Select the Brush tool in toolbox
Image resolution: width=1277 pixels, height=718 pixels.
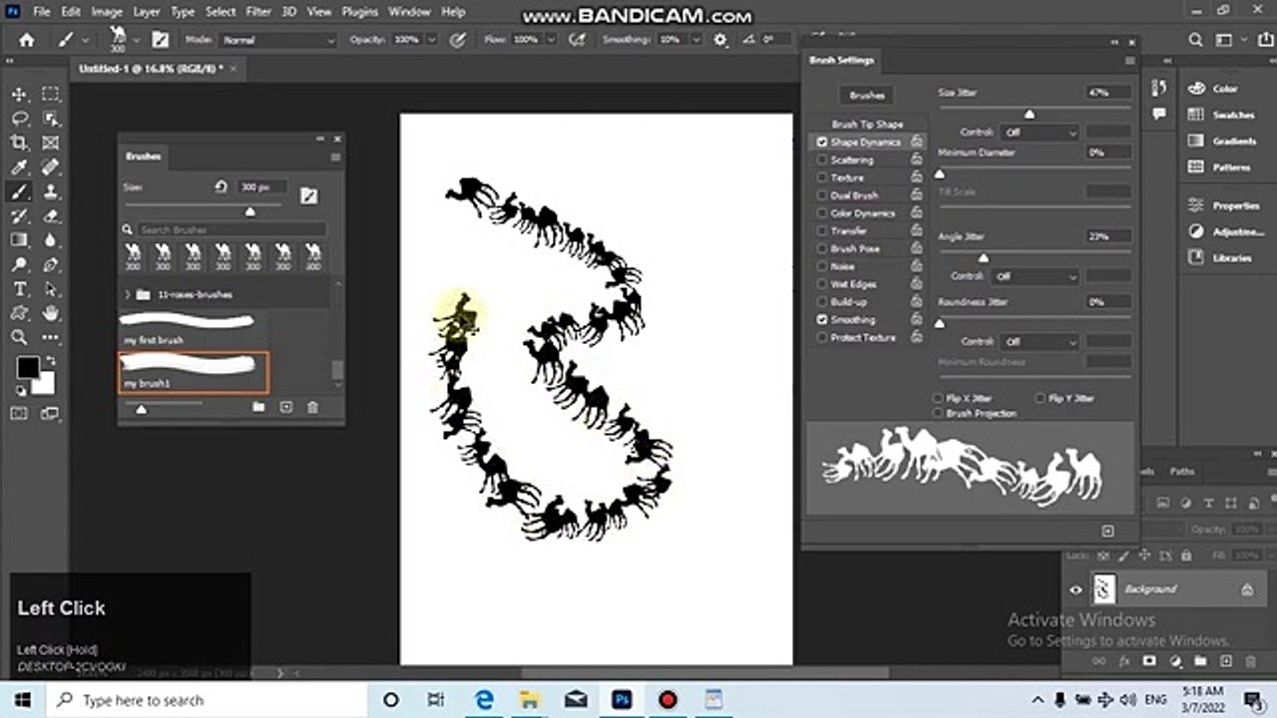[19, 191]
